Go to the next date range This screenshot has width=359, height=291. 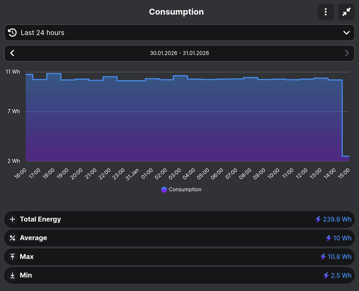[347, 53]
